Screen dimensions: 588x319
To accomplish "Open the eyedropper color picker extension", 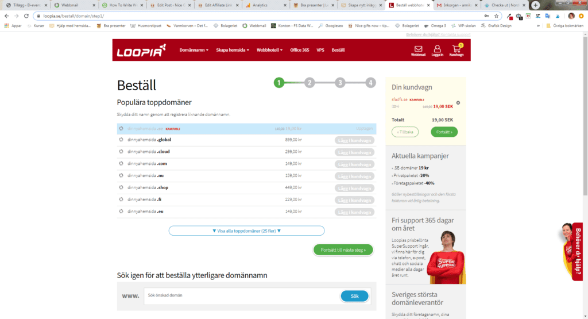I will tap(510, 16).
